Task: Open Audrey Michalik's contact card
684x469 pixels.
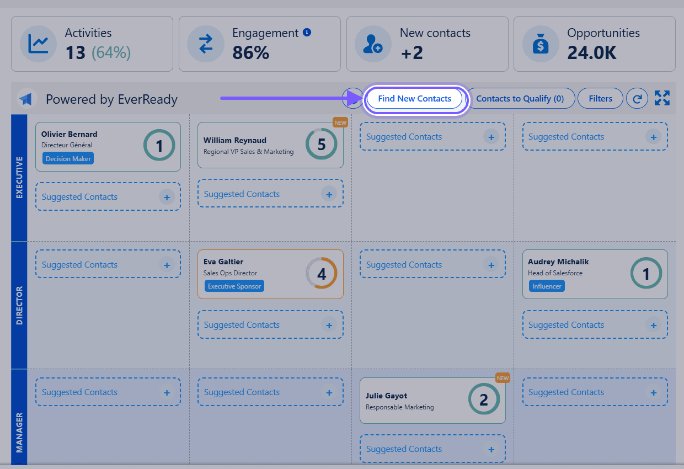Action: click(595, 274)
